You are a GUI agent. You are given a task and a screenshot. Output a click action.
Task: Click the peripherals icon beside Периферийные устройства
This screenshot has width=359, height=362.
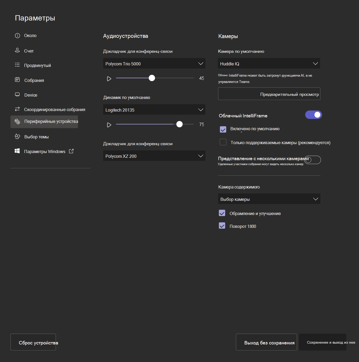click(x=17, y=121)
